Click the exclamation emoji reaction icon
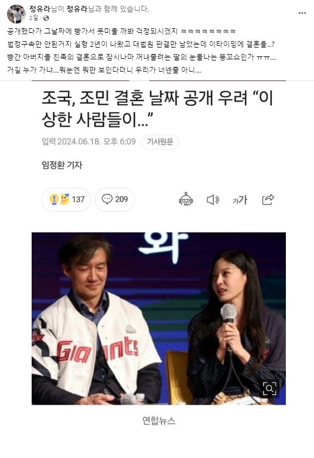Screen dimensions: 314x458 click(54, 200)
